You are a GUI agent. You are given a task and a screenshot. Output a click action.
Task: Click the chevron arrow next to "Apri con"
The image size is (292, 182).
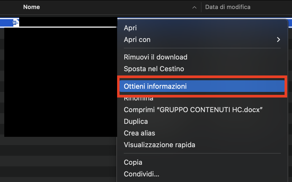click(278, 39)
